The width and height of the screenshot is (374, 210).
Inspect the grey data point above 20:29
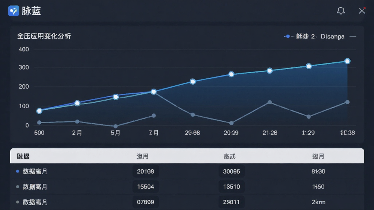(231, 123)
